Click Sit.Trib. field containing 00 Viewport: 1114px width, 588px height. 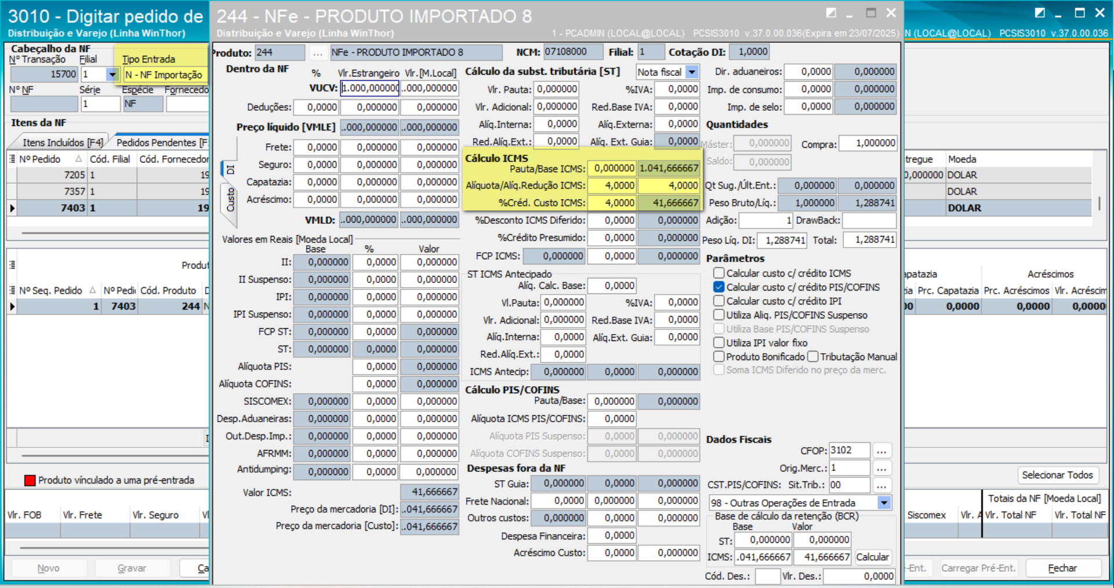[849, 485]
